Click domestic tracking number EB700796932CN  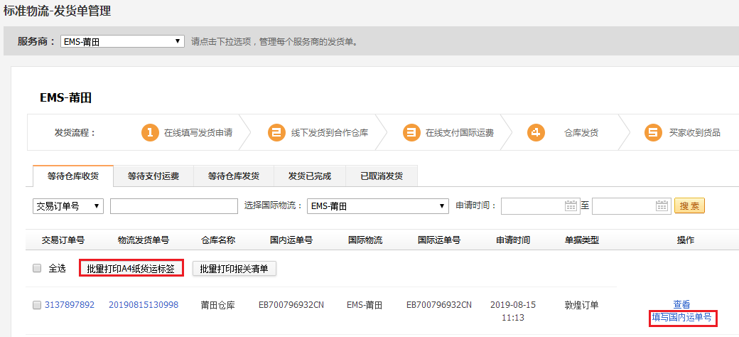click(291, 305)
